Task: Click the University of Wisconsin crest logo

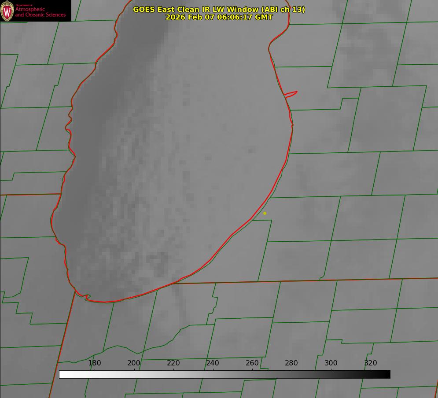Action: 7,11
